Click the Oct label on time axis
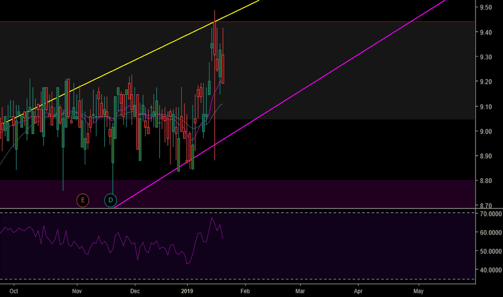Image resolution: width=503 pixels, height=297 pixels. pos(14,291)
